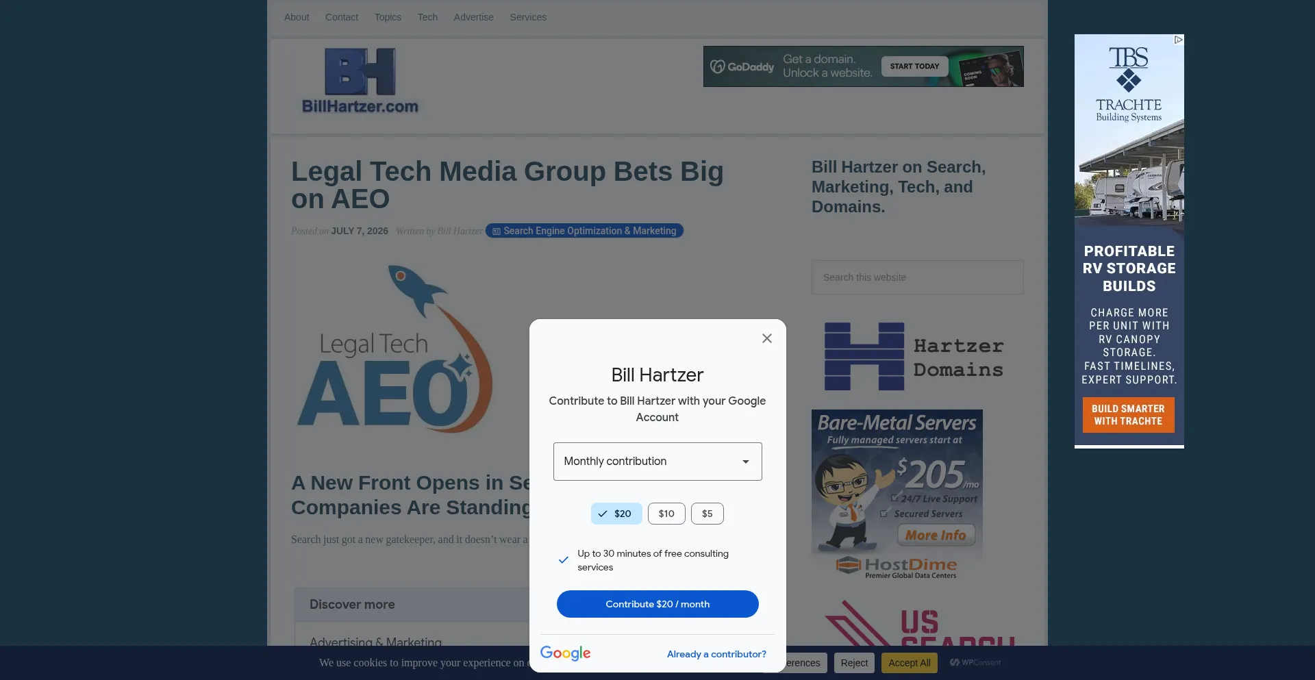The width and height of the screenshot is (1315, 680).
Task: Click the Hartzer Domains logo
Action: pos(914,357)
